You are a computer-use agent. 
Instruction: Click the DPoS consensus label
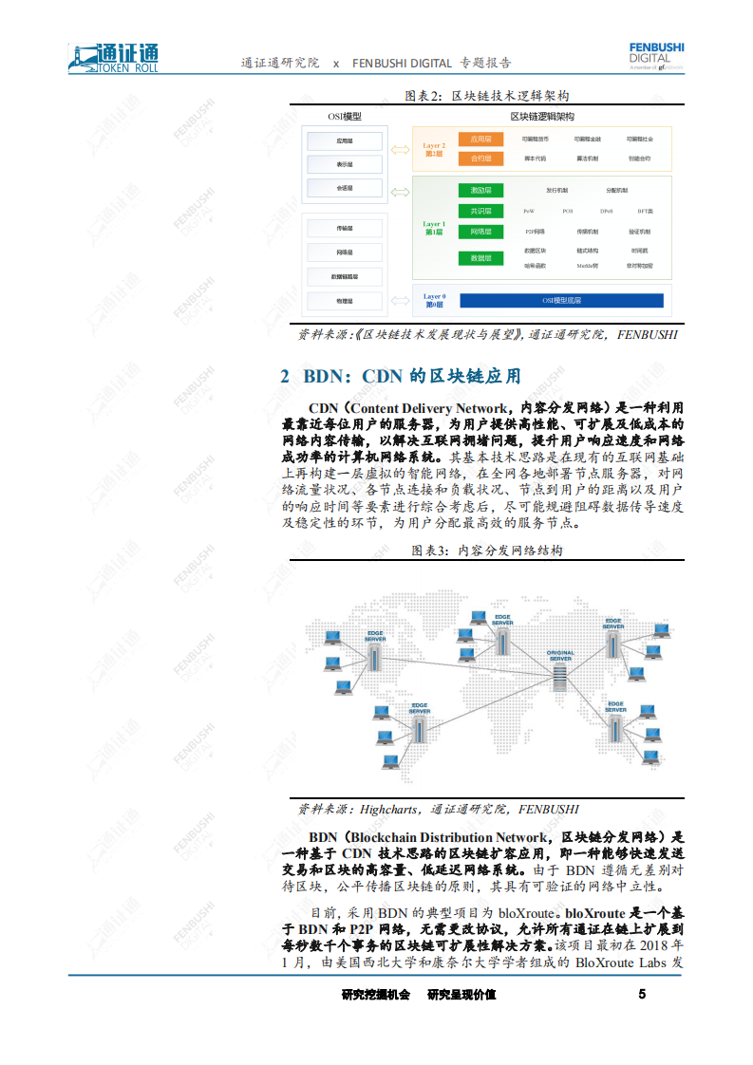[x=606, y=212]
